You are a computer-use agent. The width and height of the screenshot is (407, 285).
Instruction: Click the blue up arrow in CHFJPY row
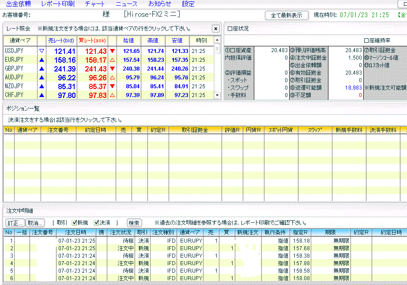pyautogui.click(x=41, y=95)
